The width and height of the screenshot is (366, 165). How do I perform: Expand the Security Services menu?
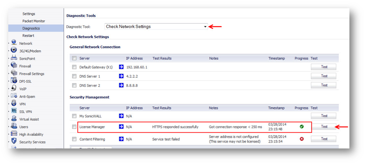32,142
